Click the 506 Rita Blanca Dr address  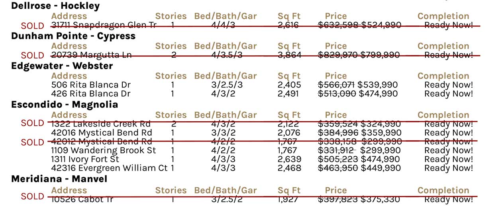point(91,85)
